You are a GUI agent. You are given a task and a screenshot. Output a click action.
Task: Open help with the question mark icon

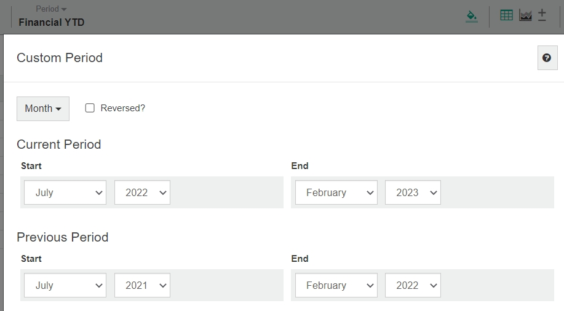tap(547, 58)
